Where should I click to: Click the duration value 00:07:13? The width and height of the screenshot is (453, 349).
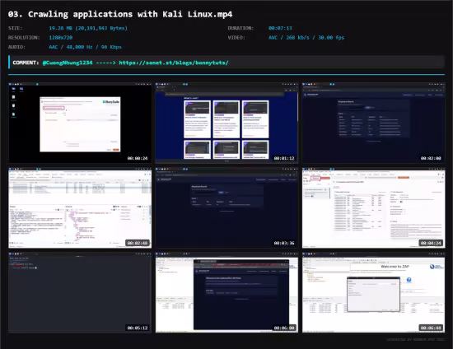pyautogui.click(x=280, y=28)
